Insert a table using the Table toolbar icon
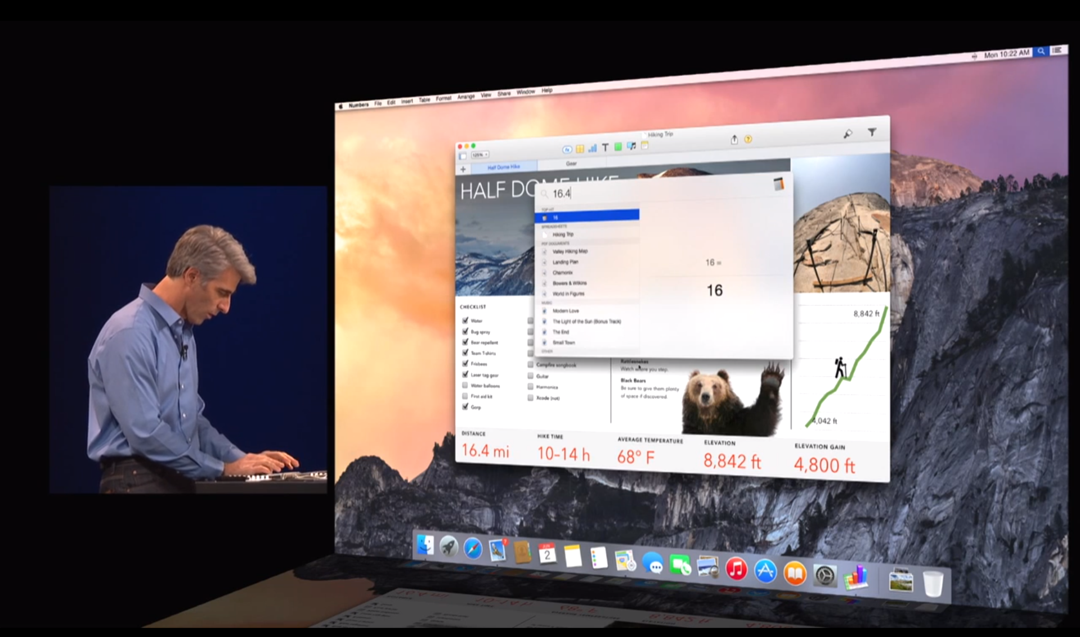Image resolution: width=1080 pixels, height=637 pixels. (x=580, y=149)
